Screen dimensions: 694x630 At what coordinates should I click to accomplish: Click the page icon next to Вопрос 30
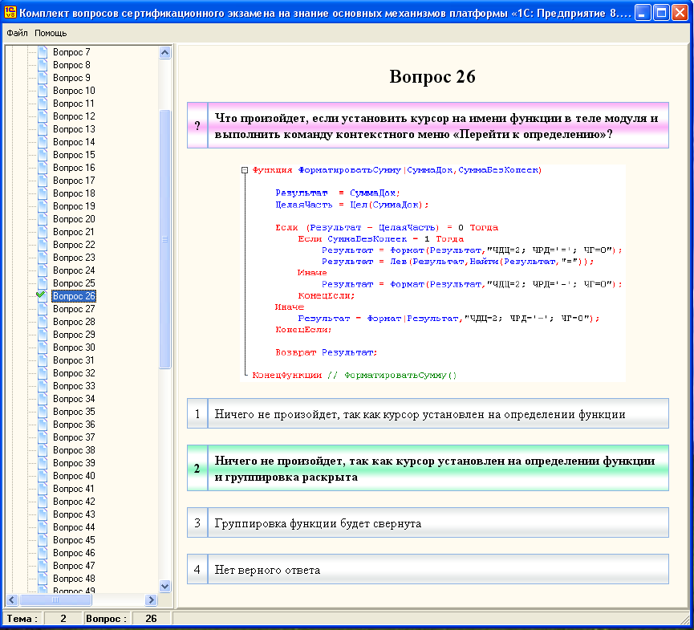(43, 348)
